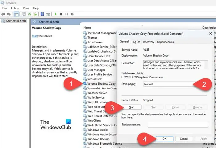Switch to the Log On tab
The width and height of the screenshot is (216, 148).
pyautogui.click(x=136, y=42)
